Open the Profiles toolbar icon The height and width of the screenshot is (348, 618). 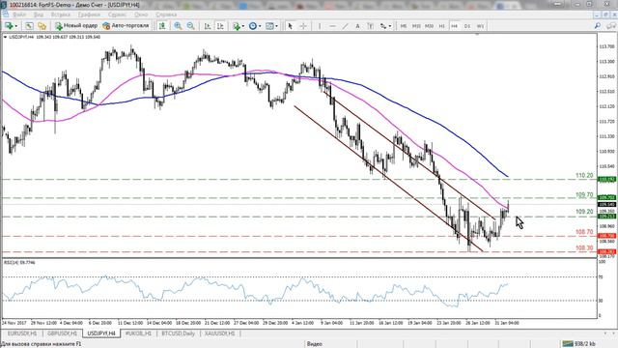pyautogui.click(x=29, y=26)
